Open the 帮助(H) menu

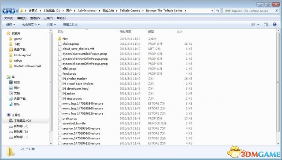61,18
